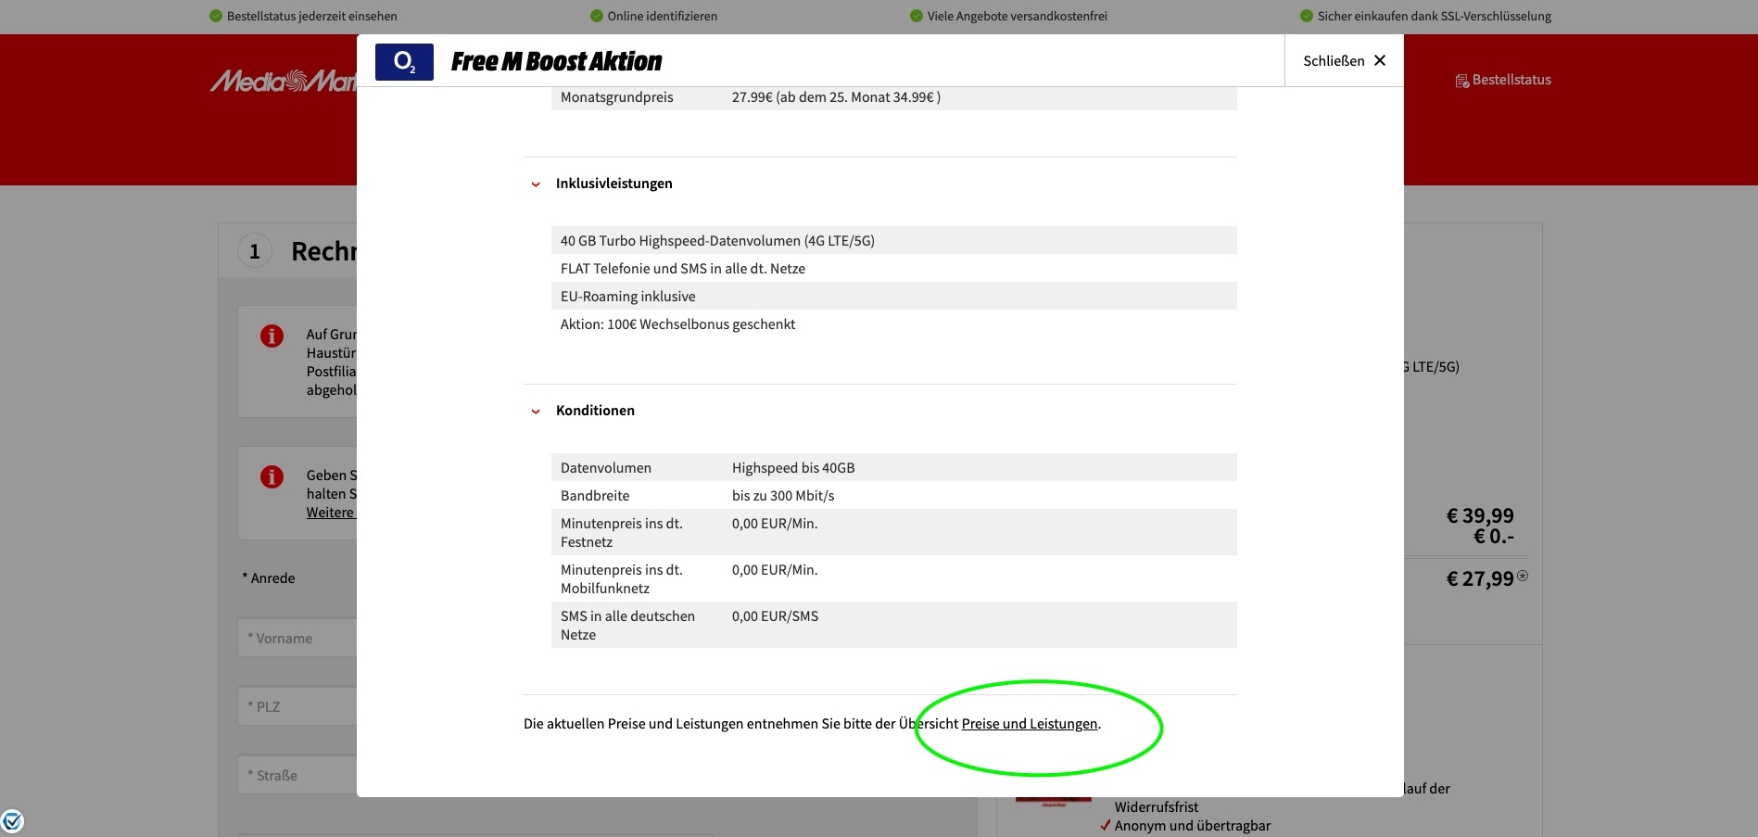Collapse the Inklusivleistungen section chevron
Viewport: 1758px width, 837px height.
pyautogui.click(x=536, y=184)
